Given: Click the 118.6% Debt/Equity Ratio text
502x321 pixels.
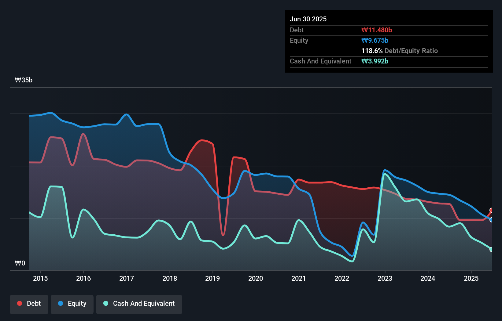Looking at the screenshot, I should 400,51.
